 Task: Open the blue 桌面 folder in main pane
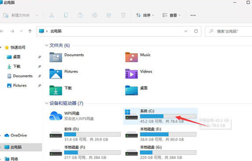131,90
